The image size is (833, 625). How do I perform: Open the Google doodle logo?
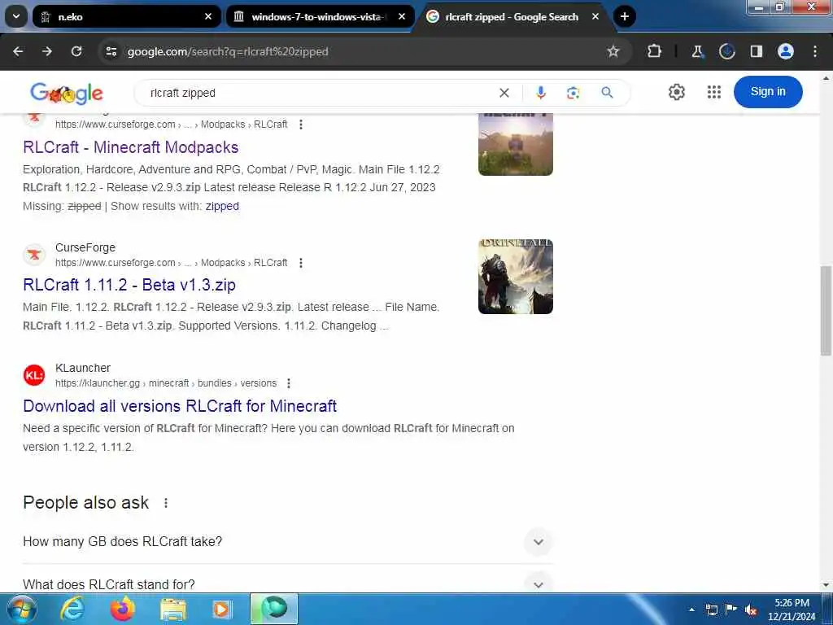(x=67, y=93)
